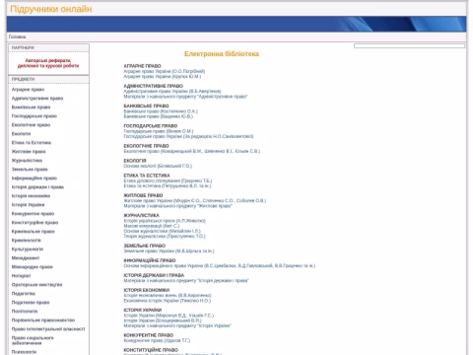Open Менеджмент in the sidebar
Screen dimensions: 473x355
[x=26, y=258]
